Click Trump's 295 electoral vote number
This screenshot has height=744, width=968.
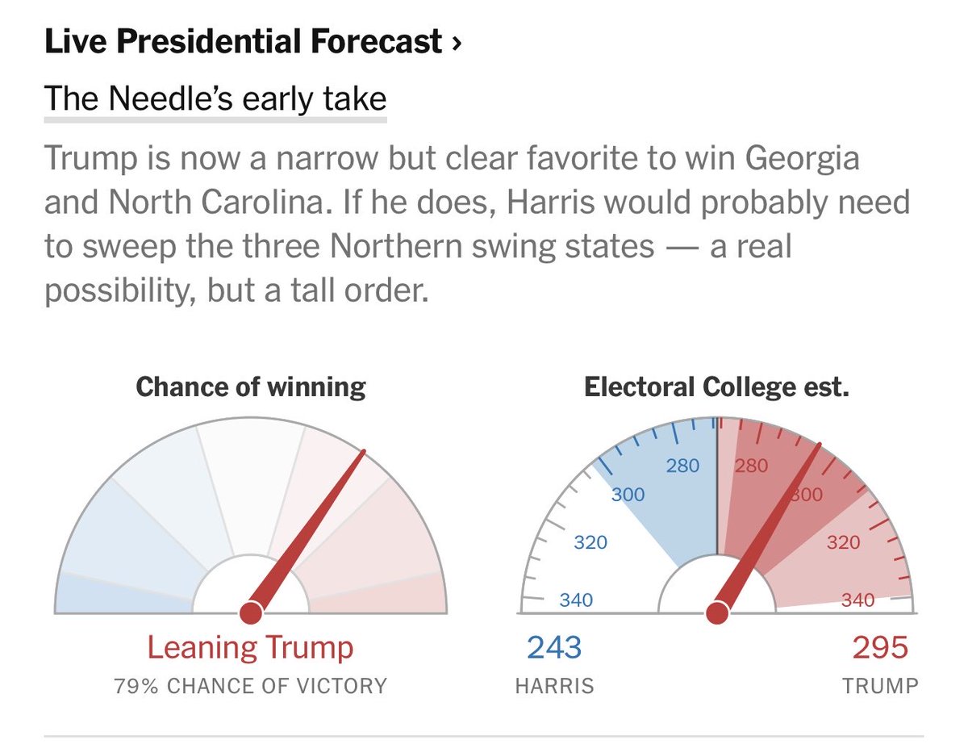coord(880,647)
